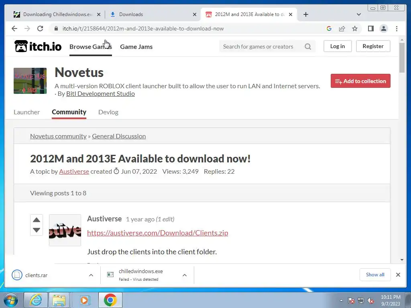
Task: Bookmark this page with the star icon
Action: 355,28
